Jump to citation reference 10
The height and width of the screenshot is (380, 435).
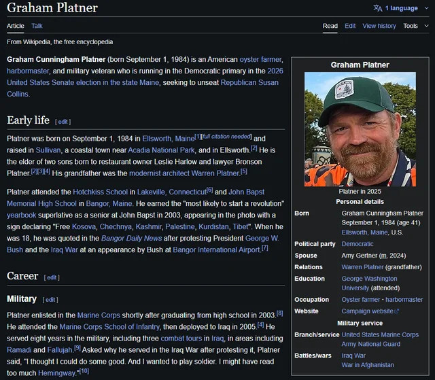[x=84, y=370]
